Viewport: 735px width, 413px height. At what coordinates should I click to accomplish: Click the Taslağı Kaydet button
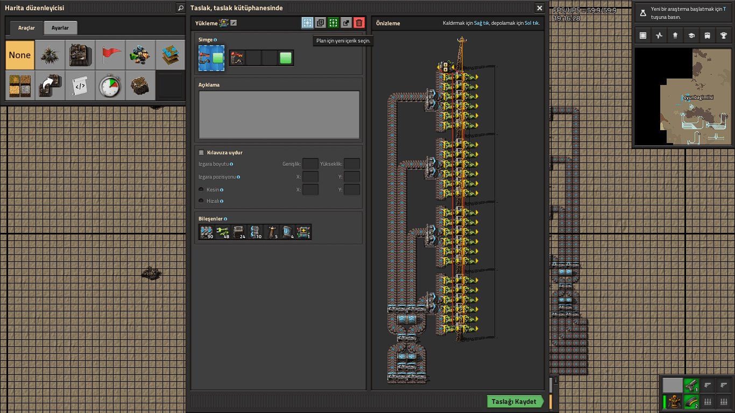515,402
